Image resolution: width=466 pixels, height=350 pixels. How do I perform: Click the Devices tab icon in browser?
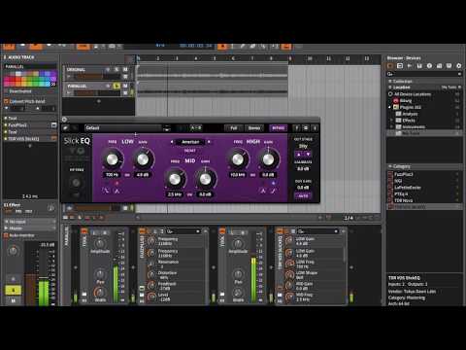[390, 66]
